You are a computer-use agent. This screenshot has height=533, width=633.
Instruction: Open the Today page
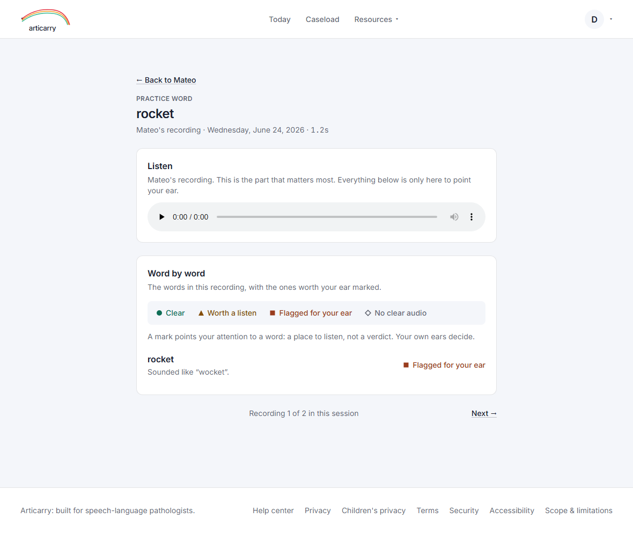(x=280, y=19)
